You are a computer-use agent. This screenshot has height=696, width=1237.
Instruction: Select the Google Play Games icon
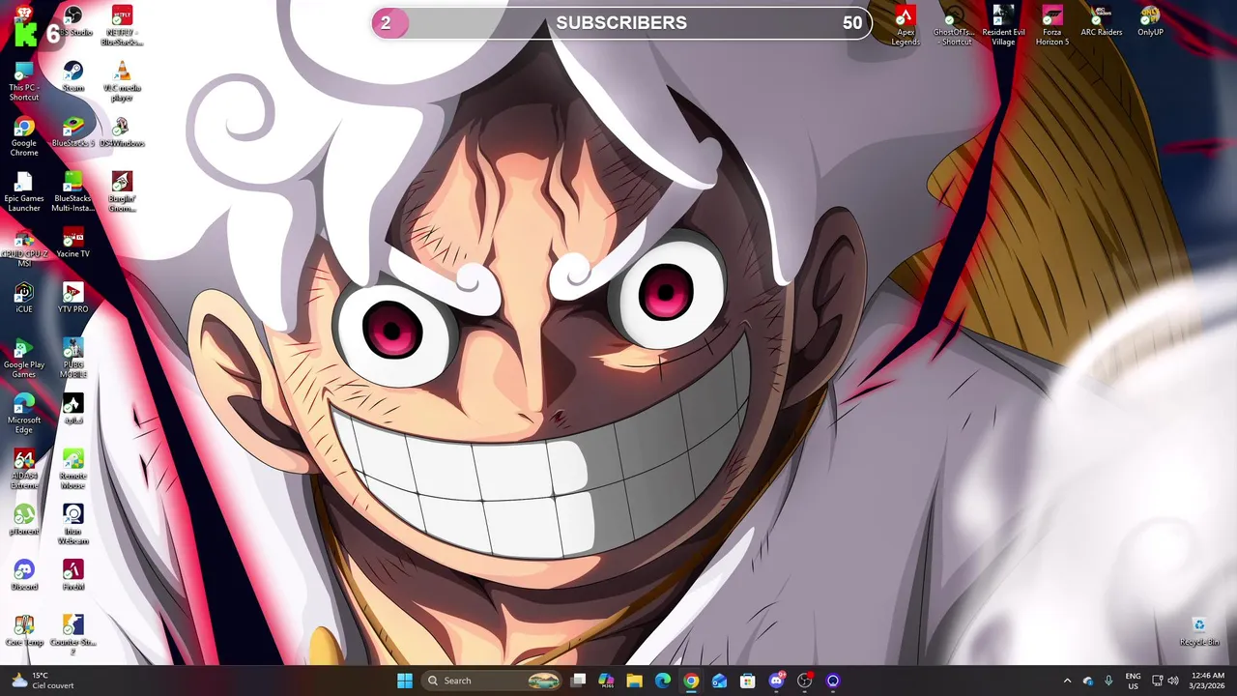point(24,358)
